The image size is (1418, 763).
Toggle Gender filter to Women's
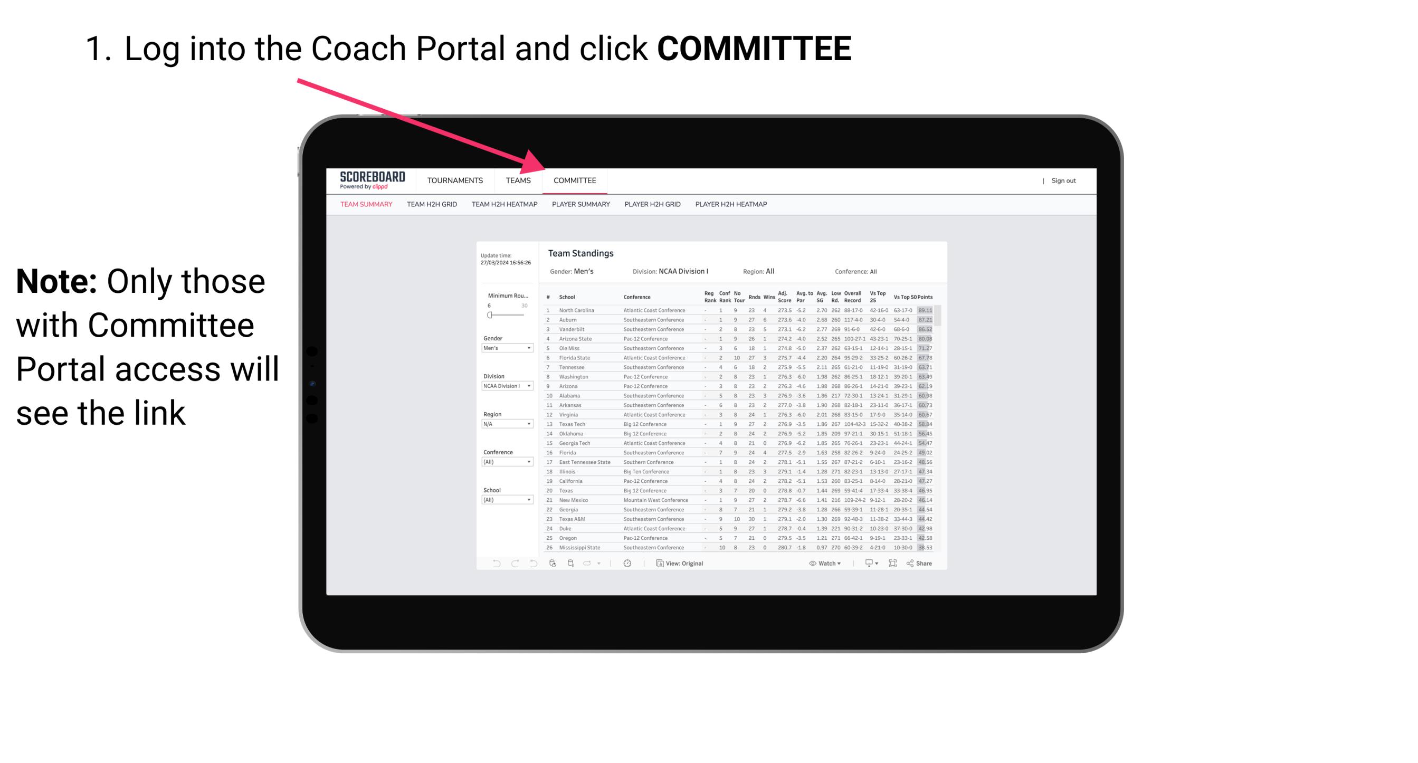coord(508,349)
